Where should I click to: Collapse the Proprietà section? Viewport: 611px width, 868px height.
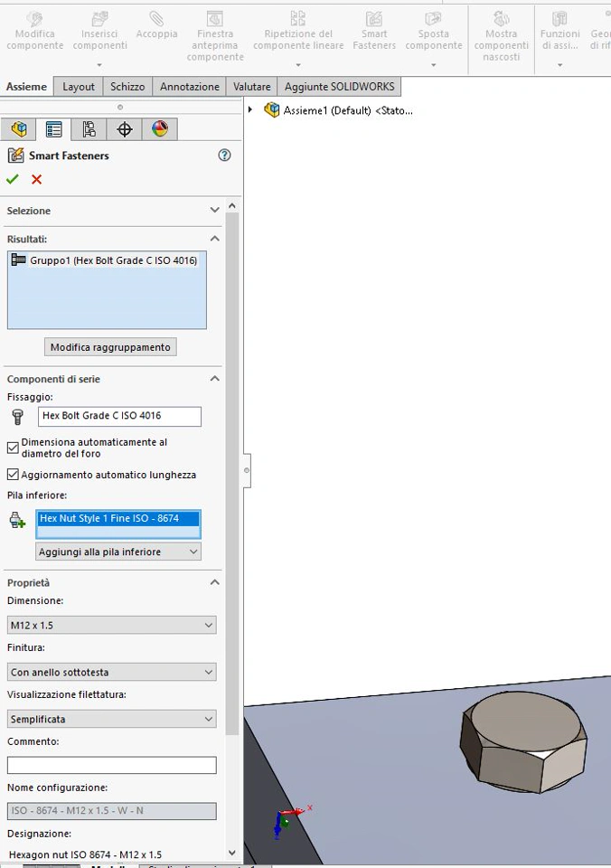(215, 583)
